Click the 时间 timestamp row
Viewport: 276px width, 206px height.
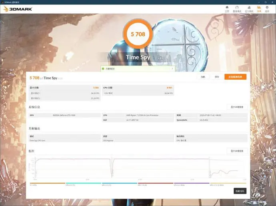point(212,115)
